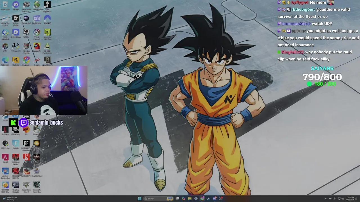Open the Chrome profile desktop shortcut
This screenshot has width=360, height=202.
coord(26,61)
